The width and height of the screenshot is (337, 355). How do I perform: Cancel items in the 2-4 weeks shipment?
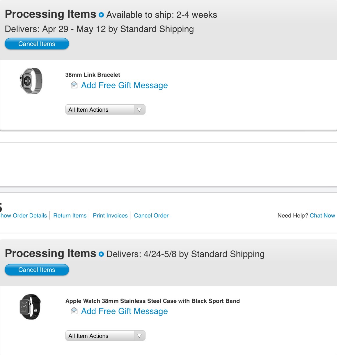tap(37, 44)
